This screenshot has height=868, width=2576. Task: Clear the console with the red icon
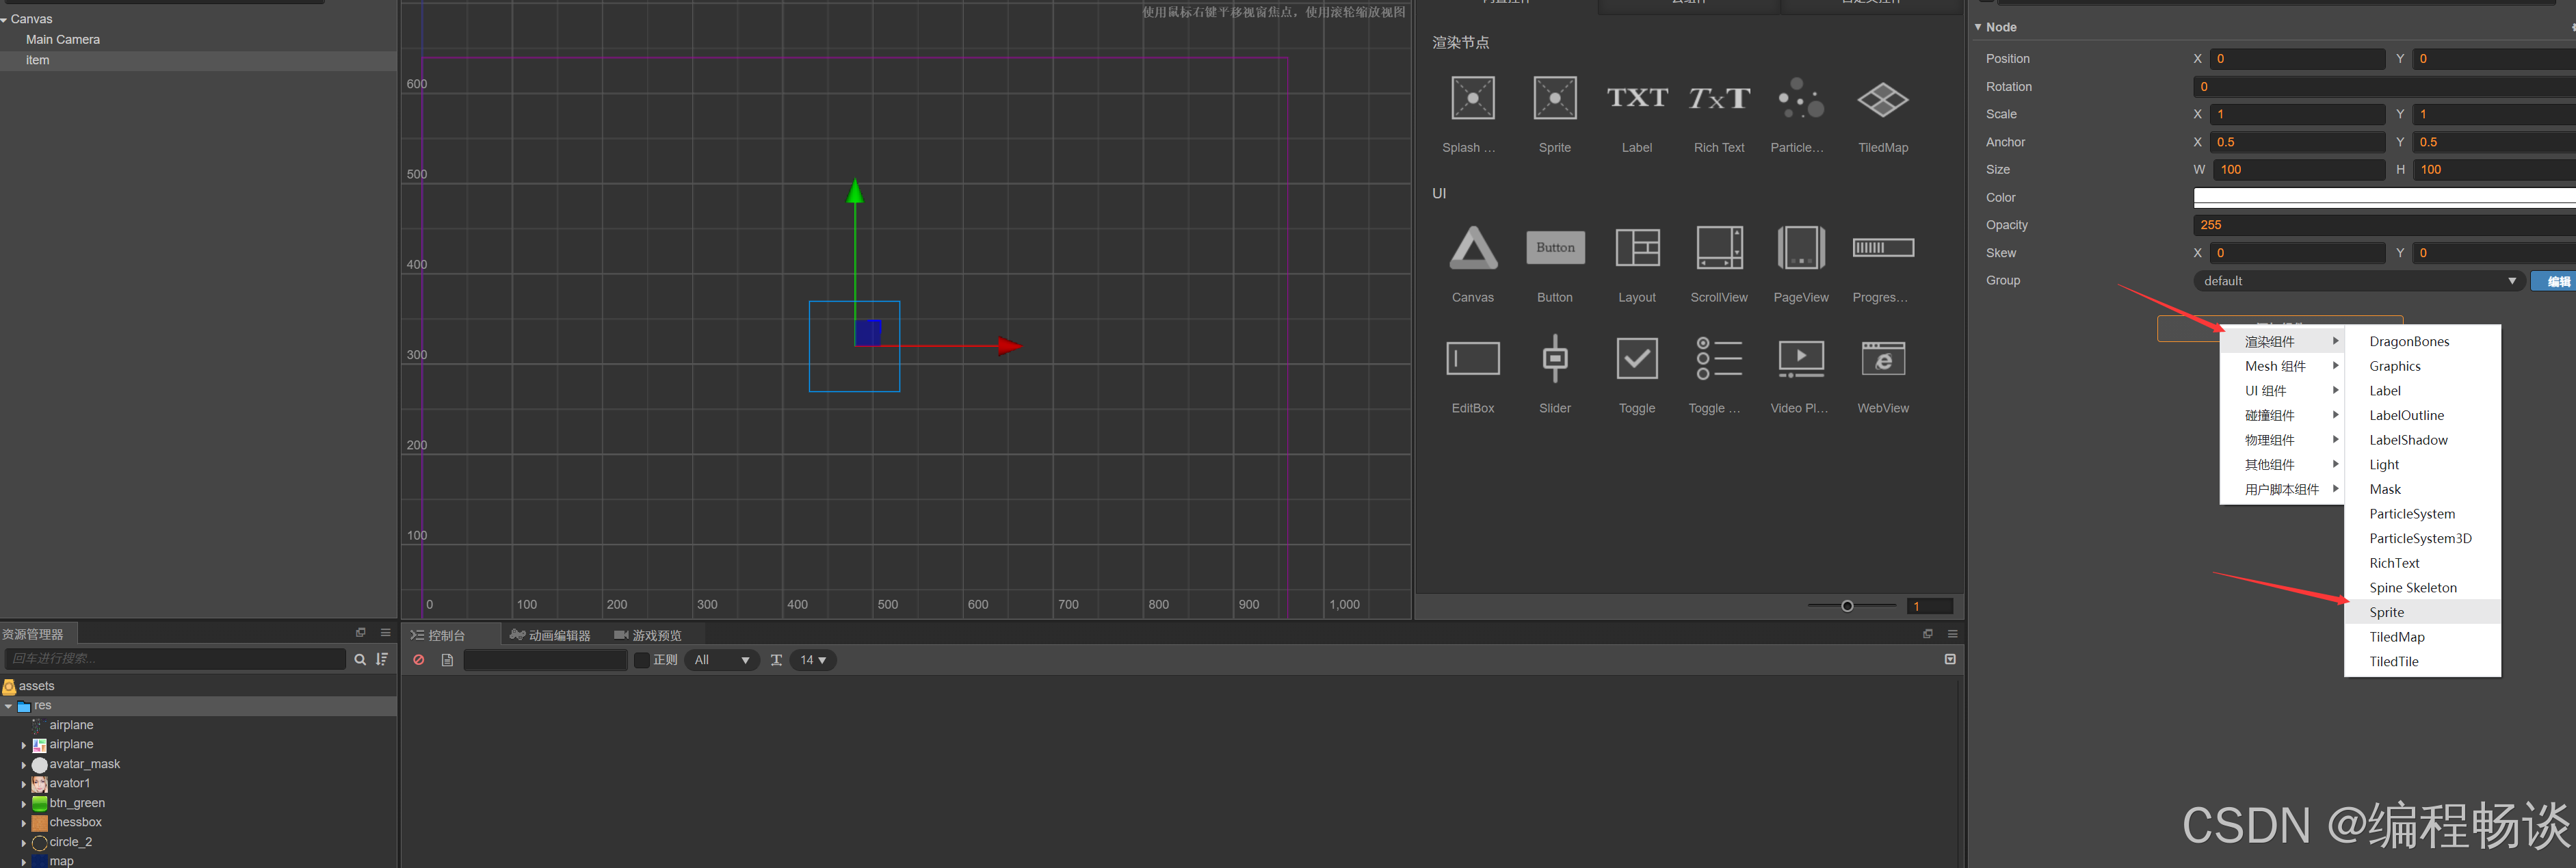coord(419,660)
